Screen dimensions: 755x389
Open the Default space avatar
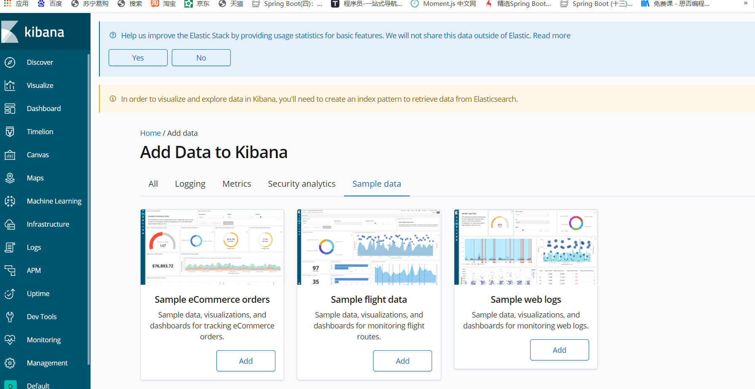point(11,385)
